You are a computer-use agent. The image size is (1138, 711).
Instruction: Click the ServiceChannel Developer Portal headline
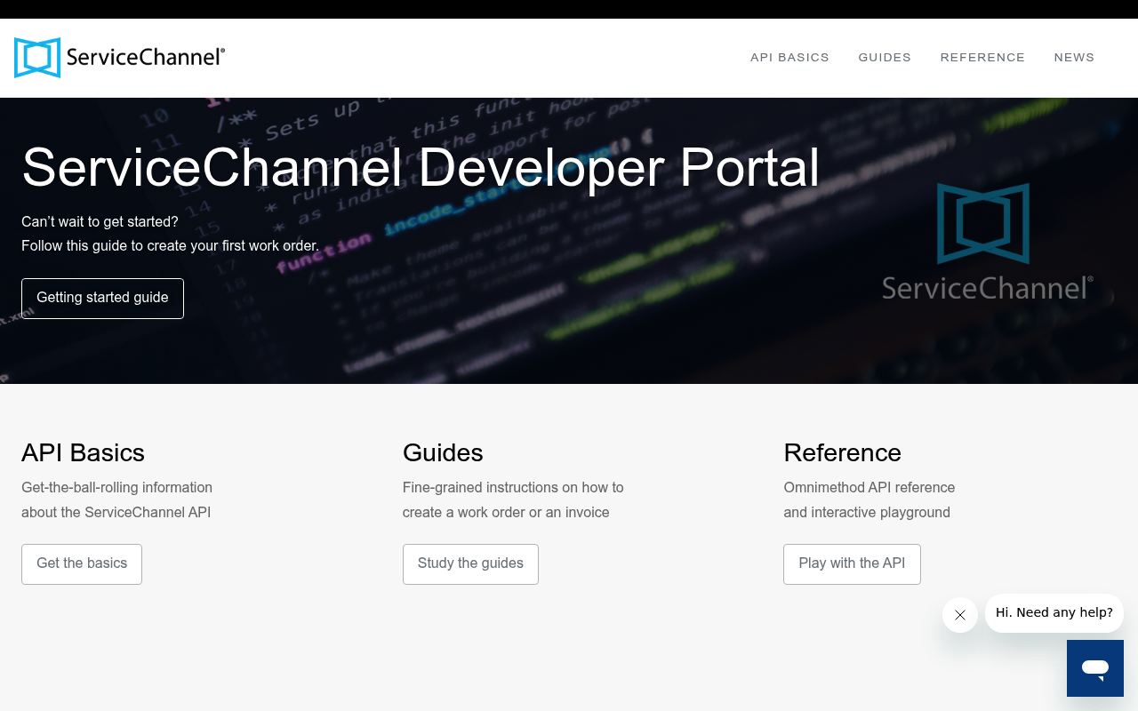coord(421,168)
